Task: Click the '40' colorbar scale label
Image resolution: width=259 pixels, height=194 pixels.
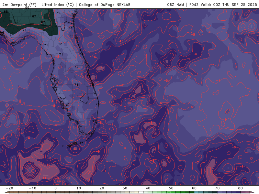Action: [148, 188]
